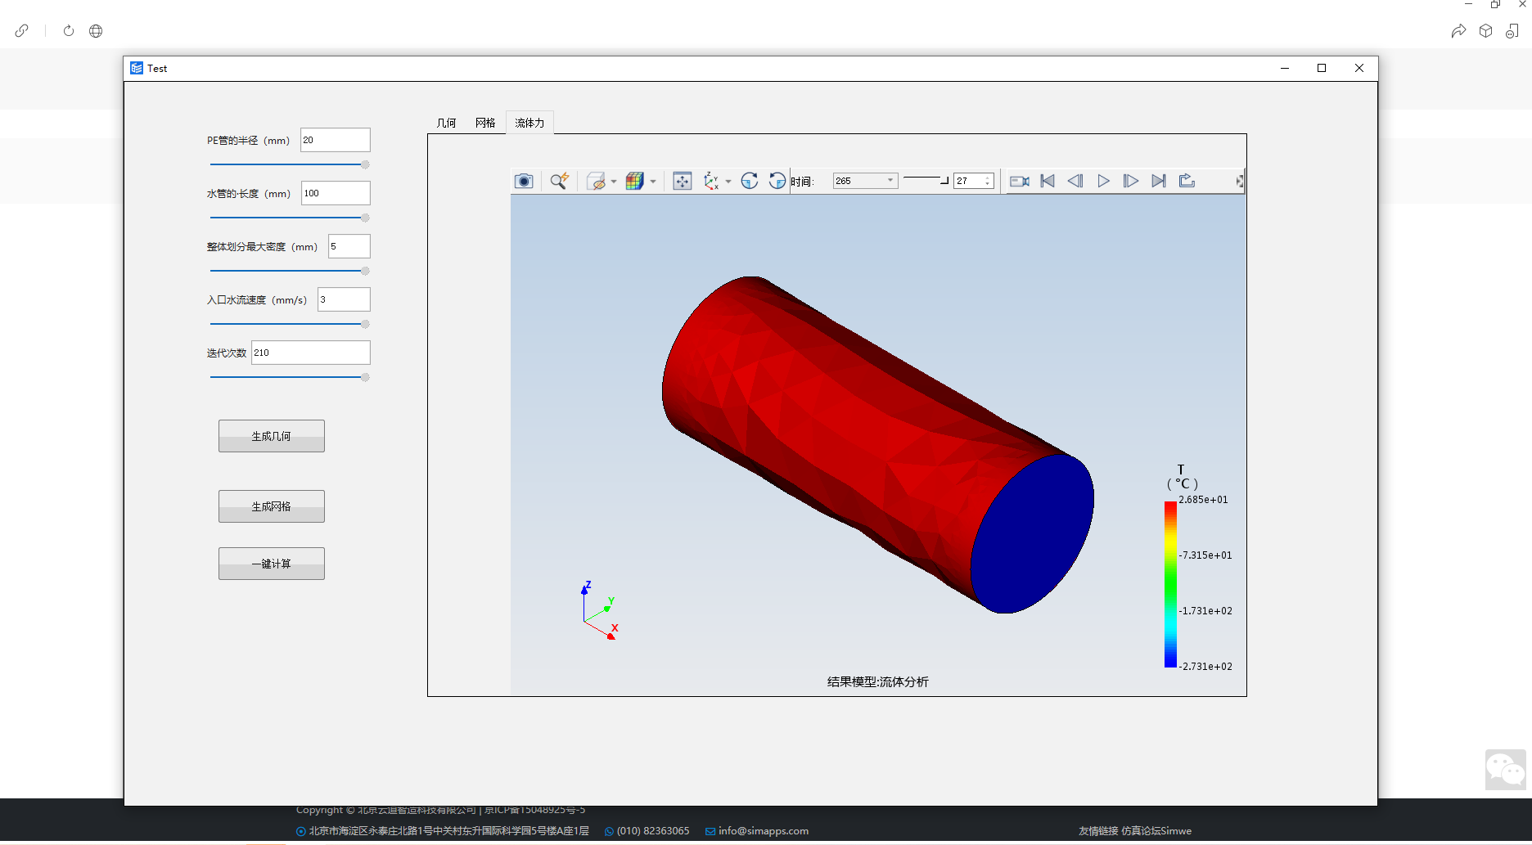
Task: Jump to last frame
Action: pos(1159,181)
